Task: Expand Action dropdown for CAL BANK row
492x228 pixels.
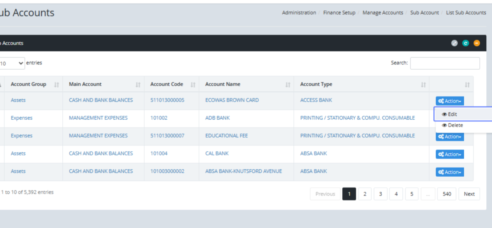Action: click(x=450, y=154)
